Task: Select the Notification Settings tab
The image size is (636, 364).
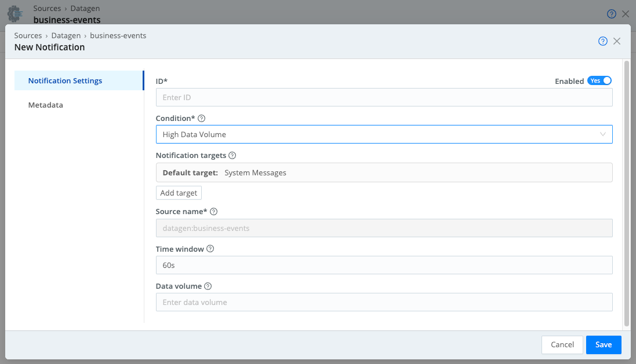Action: (x=66, y=80)
